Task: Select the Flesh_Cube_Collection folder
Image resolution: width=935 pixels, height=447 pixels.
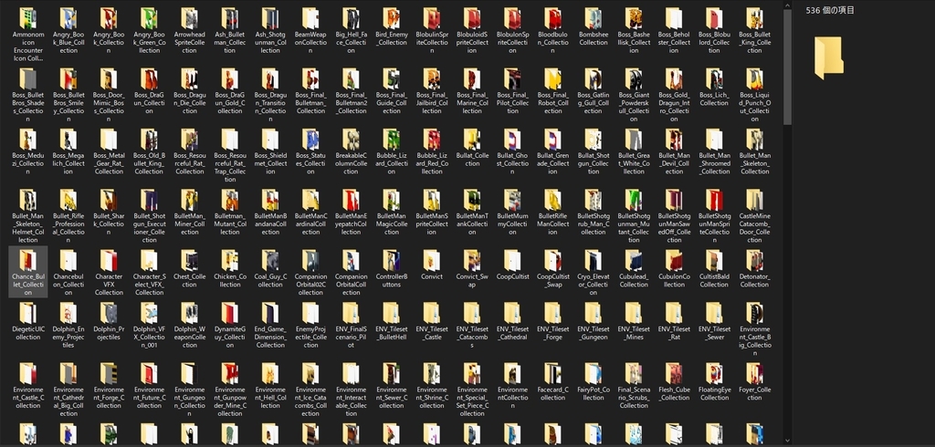Action: [x=674, y=382]
